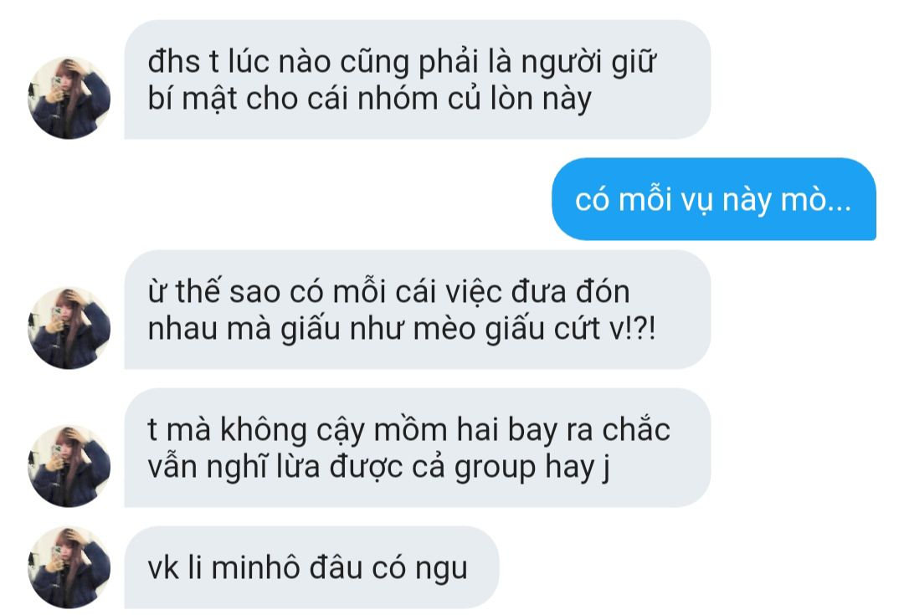Click the word "group" in the fourth message
This screenshot has width=904, height=615.
pos(496,468)
